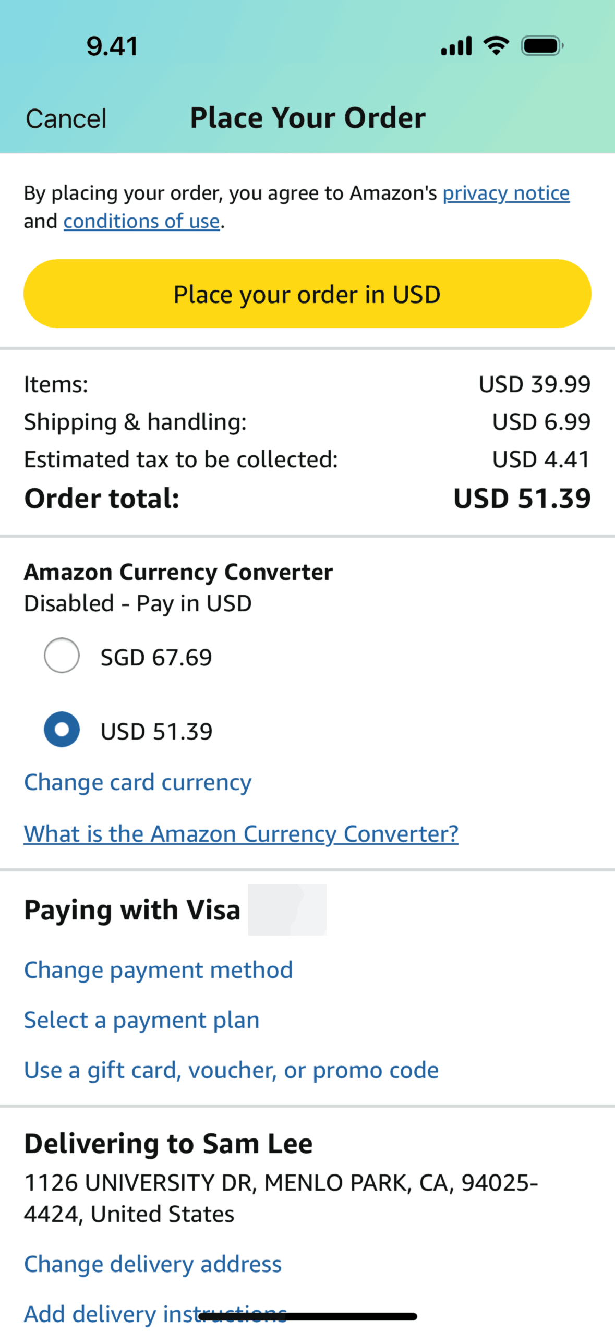The height and width of the screenshot is (1333, 615).
Task: Tap the cellular signal strength icon
Action: (456, 46)
